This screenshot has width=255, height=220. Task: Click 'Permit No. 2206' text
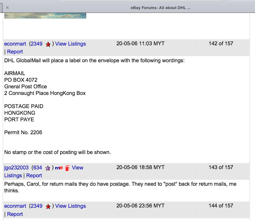(x=23, y=133)
